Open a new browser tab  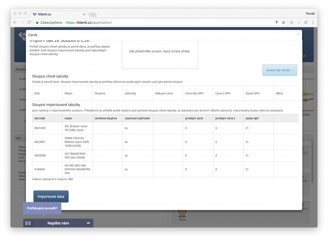tap(93, 14)
